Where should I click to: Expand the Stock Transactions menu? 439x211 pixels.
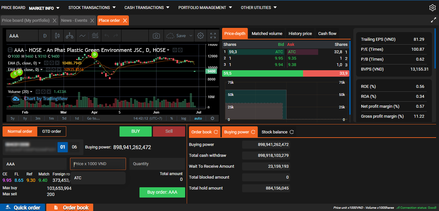click(89, 8)
